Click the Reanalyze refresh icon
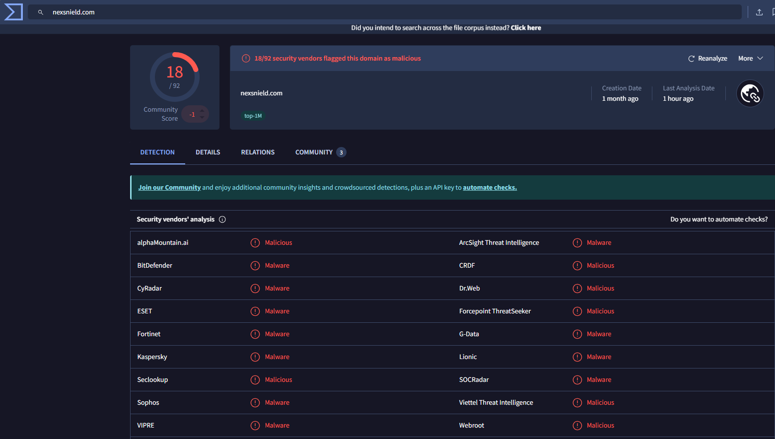 pos(691,59)
